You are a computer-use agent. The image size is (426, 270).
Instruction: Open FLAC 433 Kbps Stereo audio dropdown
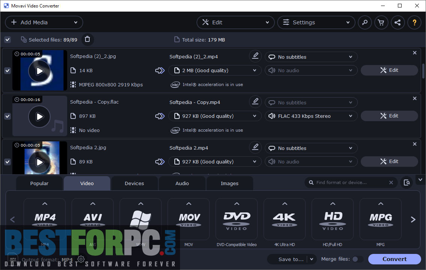pyautogui.click(x=311, y=116)
